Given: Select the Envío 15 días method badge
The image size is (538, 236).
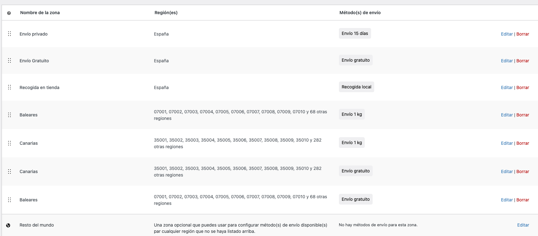Looking at the screenshot, I should [355, 33].
